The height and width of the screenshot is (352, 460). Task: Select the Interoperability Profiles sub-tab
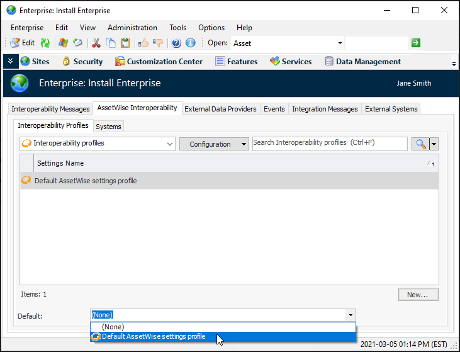click(53, 125)
